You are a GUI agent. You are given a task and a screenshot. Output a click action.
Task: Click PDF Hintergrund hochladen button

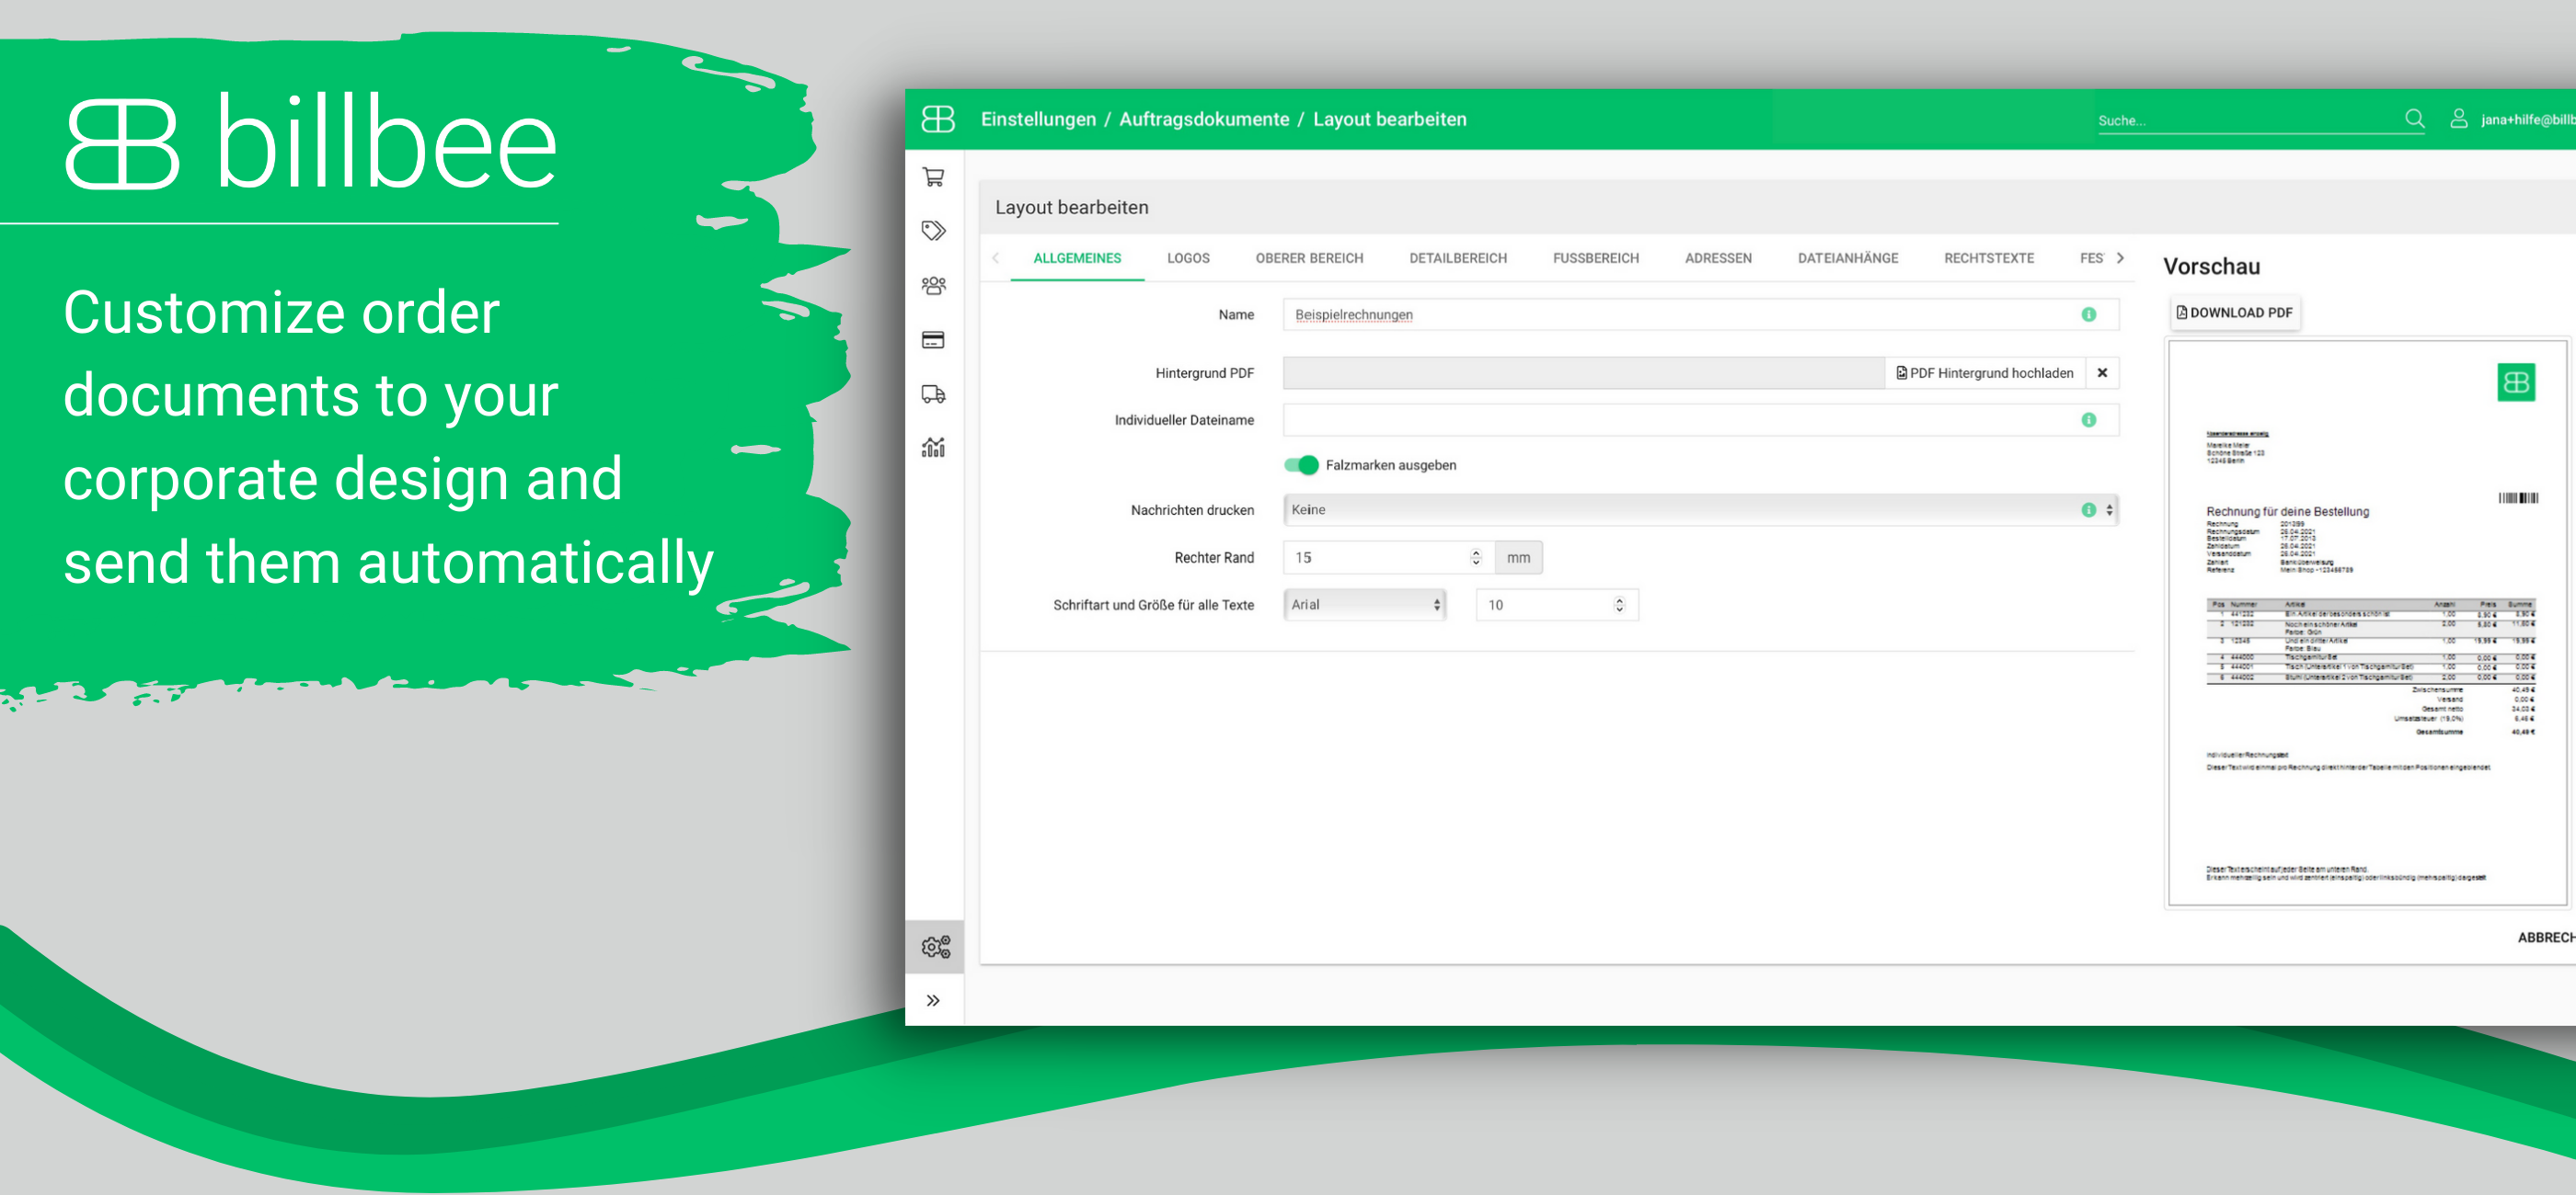(1984, 372)
